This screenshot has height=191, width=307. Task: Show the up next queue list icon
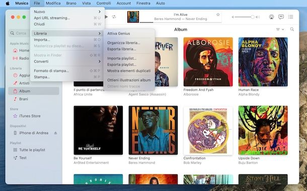point(290,17)
